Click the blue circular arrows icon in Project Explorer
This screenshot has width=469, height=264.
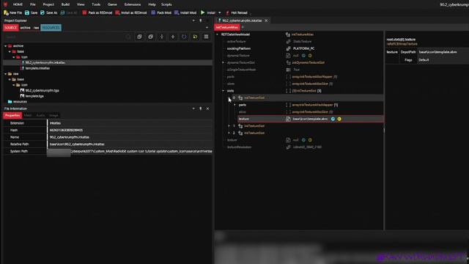pyautogui.click(x=184, y=37)
